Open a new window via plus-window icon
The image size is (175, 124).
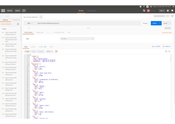click(24, 11)
